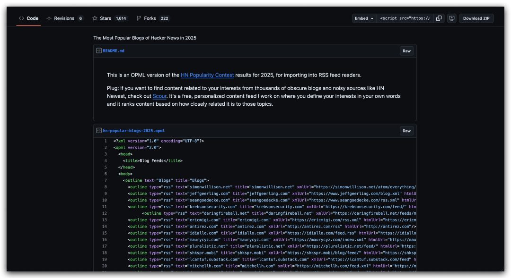
Task: Click the fork icon beside Forks
Action: pos(139,18)
